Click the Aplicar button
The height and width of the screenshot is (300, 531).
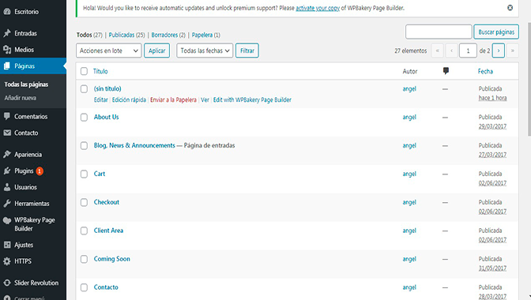[x=156, y=51]
